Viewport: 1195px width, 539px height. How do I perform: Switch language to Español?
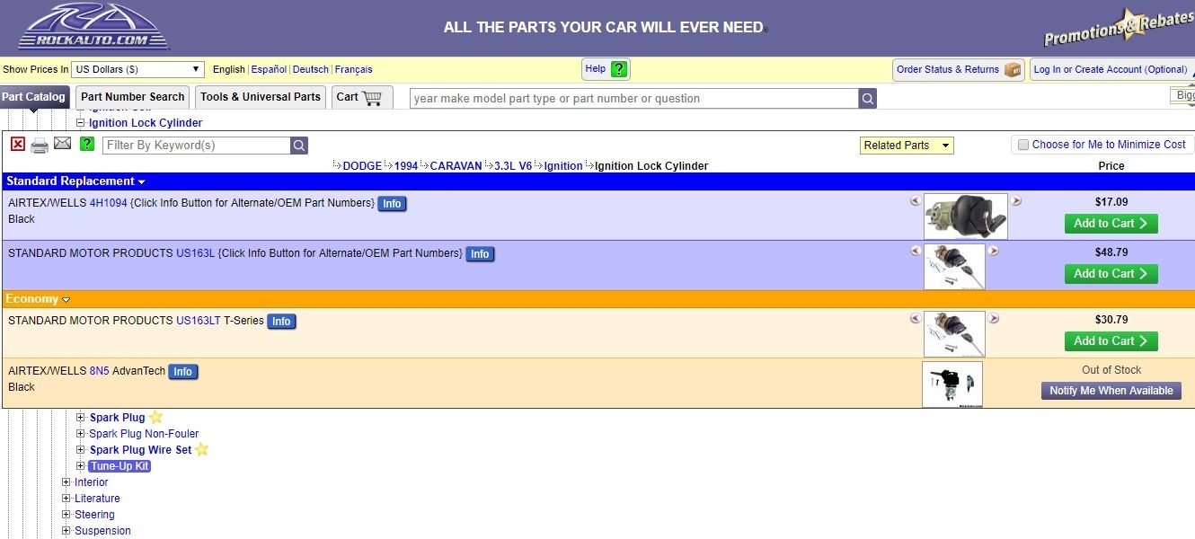point(269,69)
